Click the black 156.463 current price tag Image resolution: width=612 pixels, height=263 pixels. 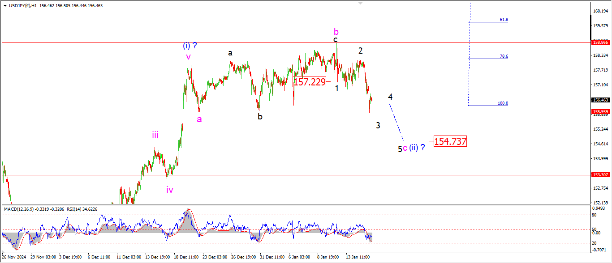(x=600, y=100)
